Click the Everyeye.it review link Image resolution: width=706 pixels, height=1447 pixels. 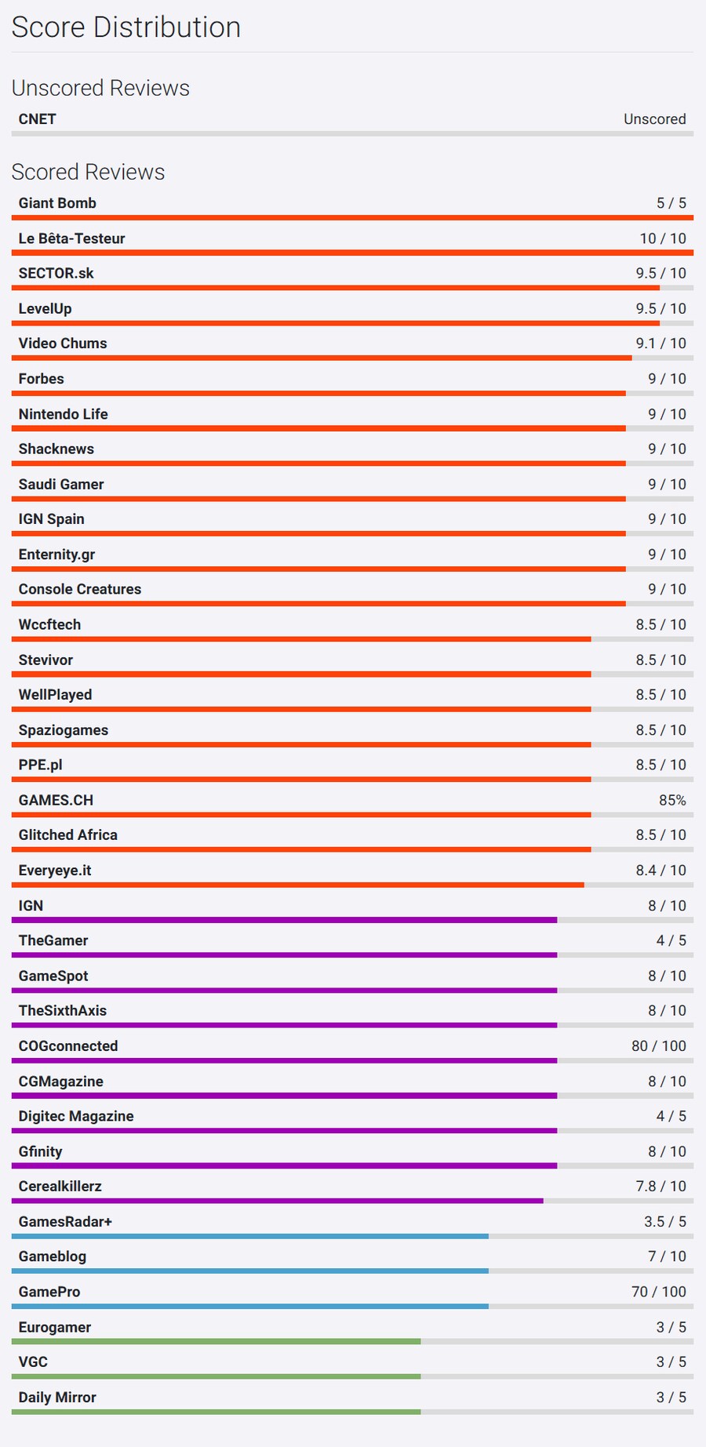55,871
